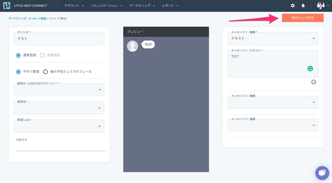Screen dimensions: 332x183
Task: Open the chat support bubble icon
Action: coord(322,173)
